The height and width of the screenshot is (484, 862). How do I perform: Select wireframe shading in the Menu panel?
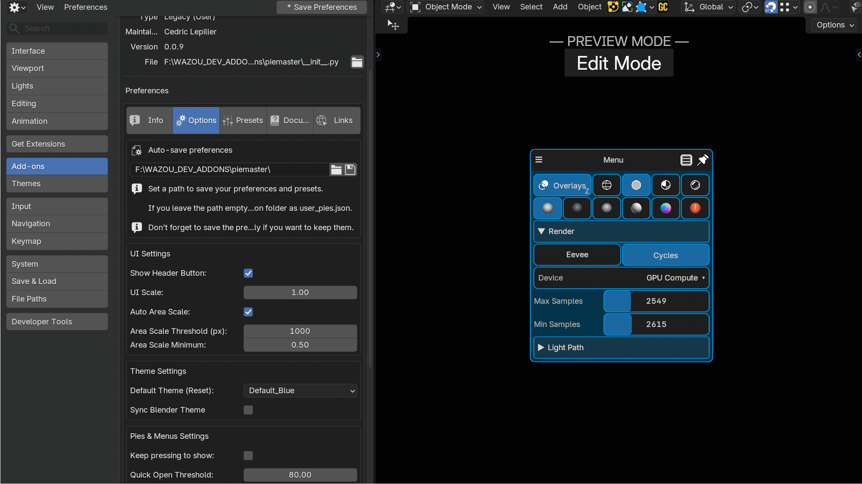point(606,185)
